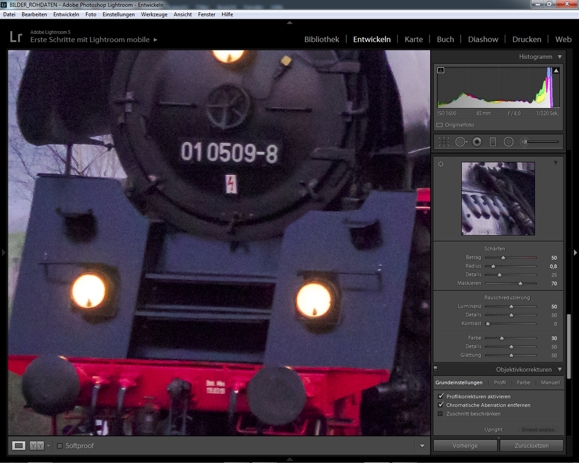This screenshot has width=579, height=463.
Task: Collapse the Histogramm panel
Action: tap(559, 57)
